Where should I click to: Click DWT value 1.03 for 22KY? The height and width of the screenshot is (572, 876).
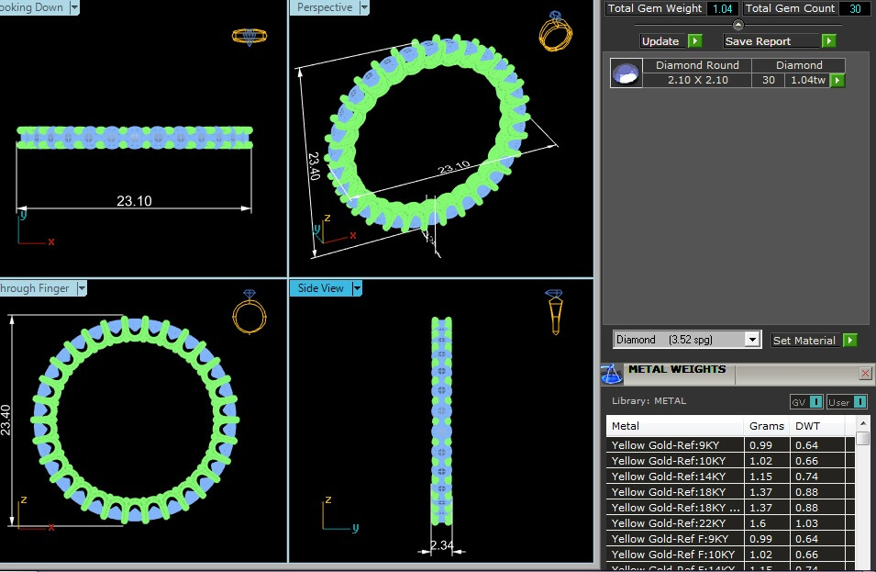point(806,523)
